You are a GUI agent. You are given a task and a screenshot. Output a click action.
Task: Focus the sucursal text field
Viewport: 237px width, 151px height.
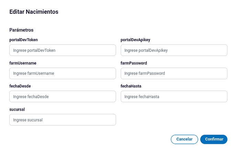63,120
